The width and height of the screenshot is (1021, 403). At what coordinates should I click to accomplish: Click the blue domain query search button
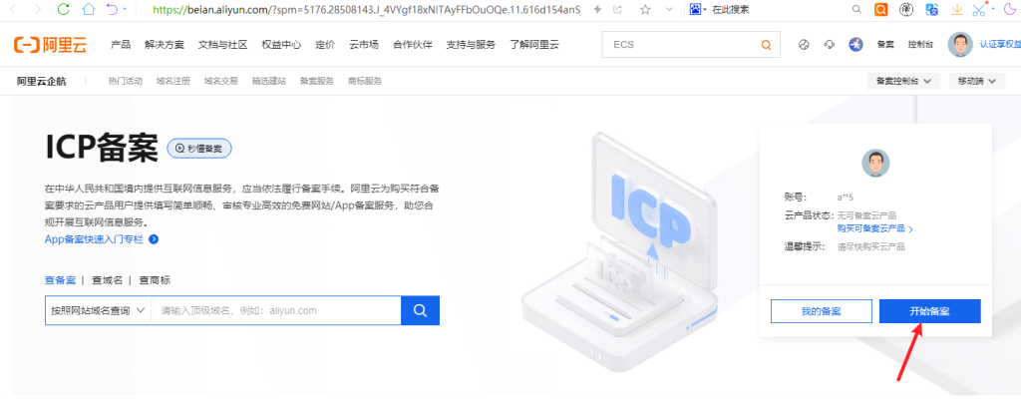420,310
